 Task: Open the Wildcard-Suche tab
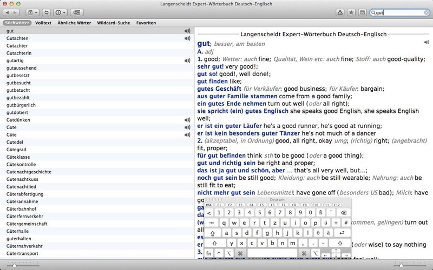pyautogui.click(x=114, y=23)
